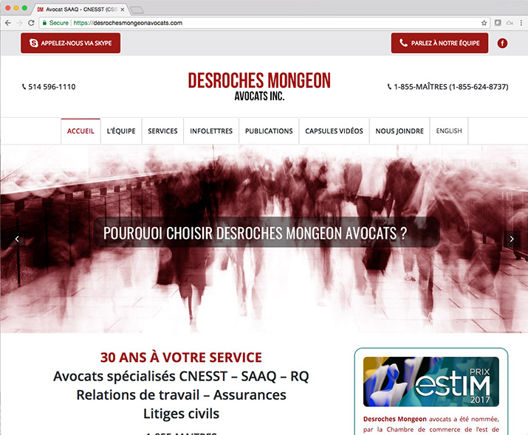Open the Chrome three-dot menu
Screen dimensions: 528x435
pos(521,23)
